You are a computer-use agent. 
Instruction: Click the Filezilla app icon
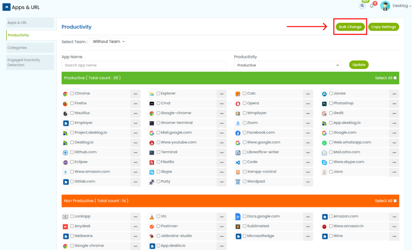click(x=152, y=162)
